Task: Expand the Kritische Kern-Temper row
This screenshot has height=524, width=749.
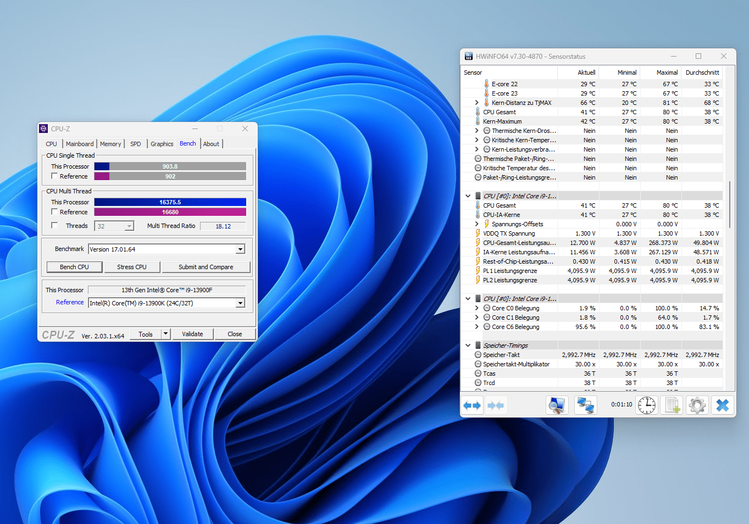Action: pos(476,140)
